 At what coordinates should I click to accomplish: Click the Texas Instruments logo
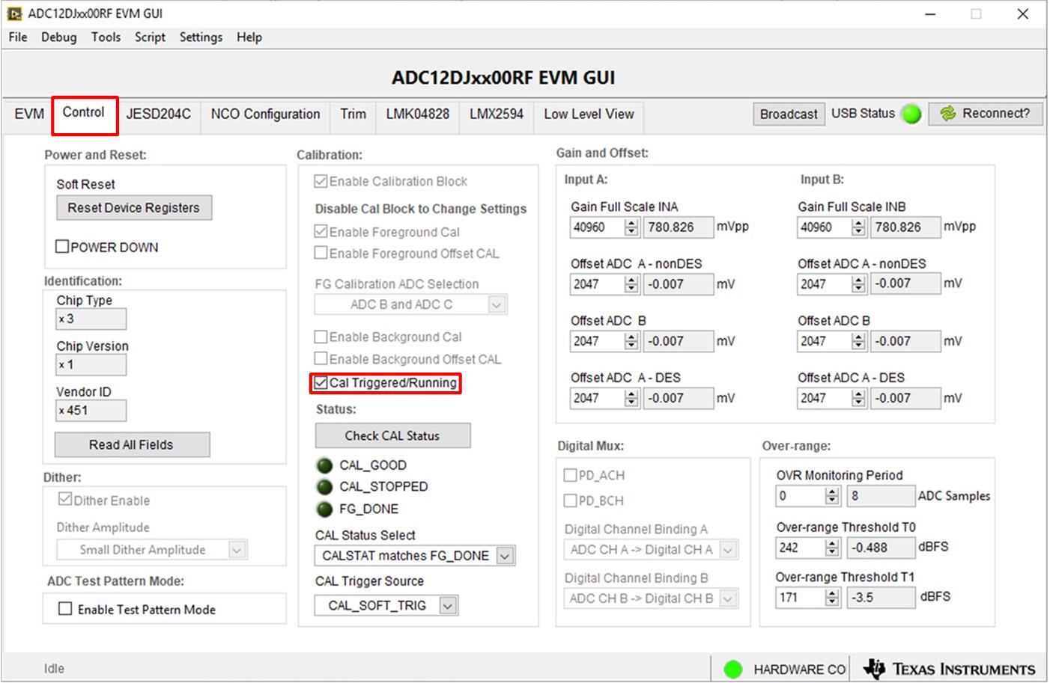(950, 669)
